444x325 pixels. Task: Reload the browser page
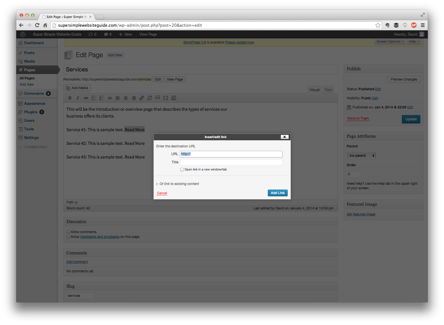point(37,25)
